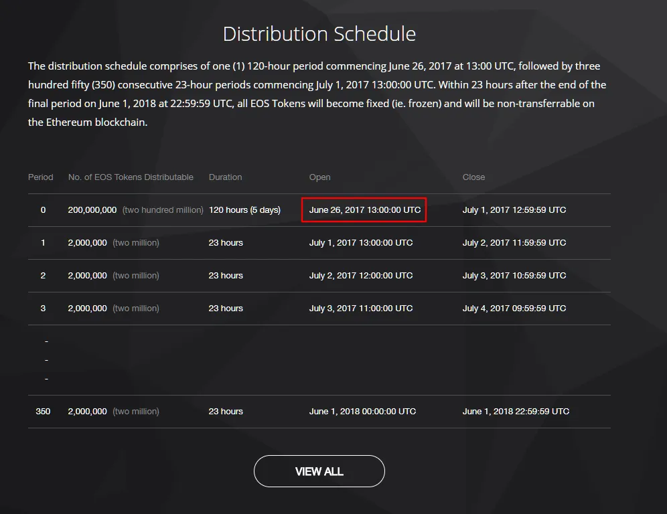Click the Open column header
The height and width of the screenshot is (514, 667).
[319, 177]
